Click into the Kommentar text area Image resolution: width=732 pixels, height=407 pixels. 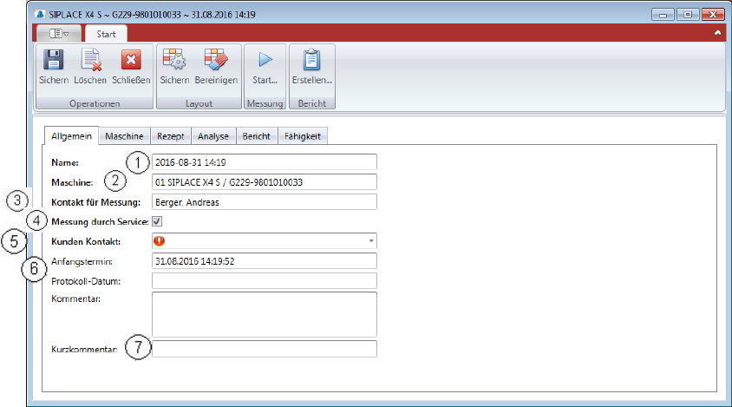pos(265,314)
